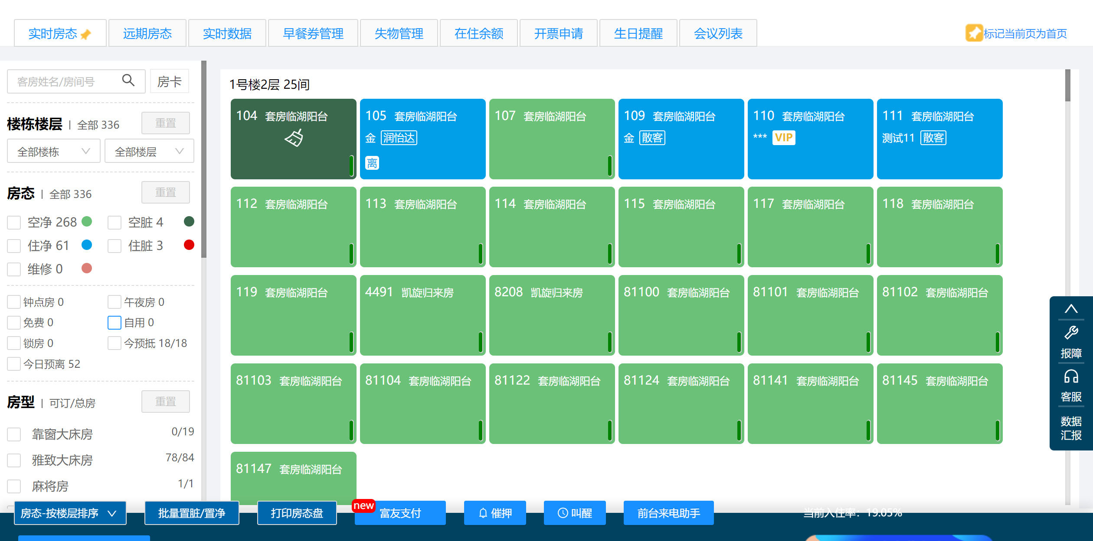The image size is (1093, 541).
Task: Click the 批量置脏/置净 button
Action: pos(192,513)
